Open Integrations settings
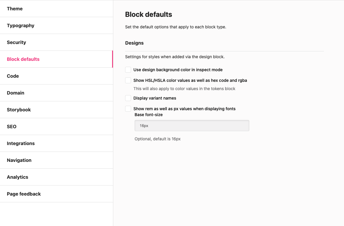Viewport: 344px width, 226px height. 56,143
